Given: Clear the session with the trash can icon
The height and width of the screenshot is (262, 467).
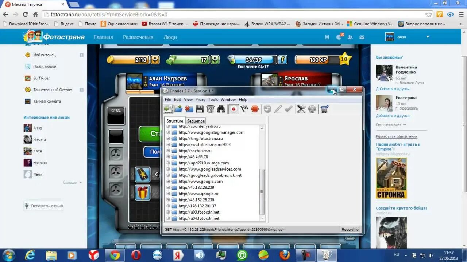Looking at the screenshot, I should (210, 109).
